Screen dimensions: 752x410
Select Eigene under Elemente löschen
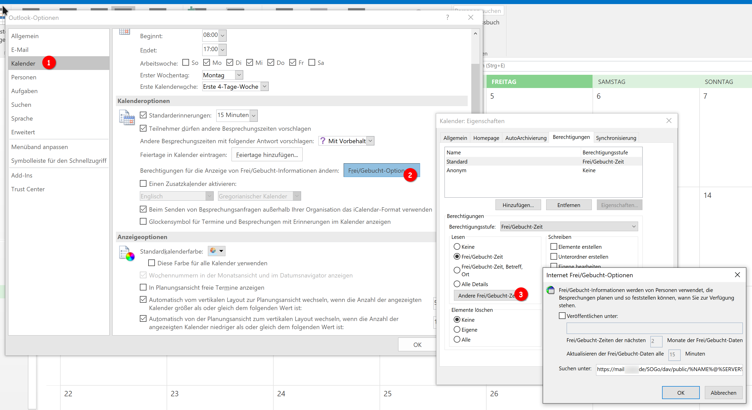457,329
